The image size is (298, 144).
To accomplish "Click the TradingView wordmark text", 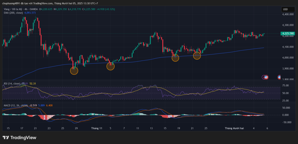I will point(23,138).
